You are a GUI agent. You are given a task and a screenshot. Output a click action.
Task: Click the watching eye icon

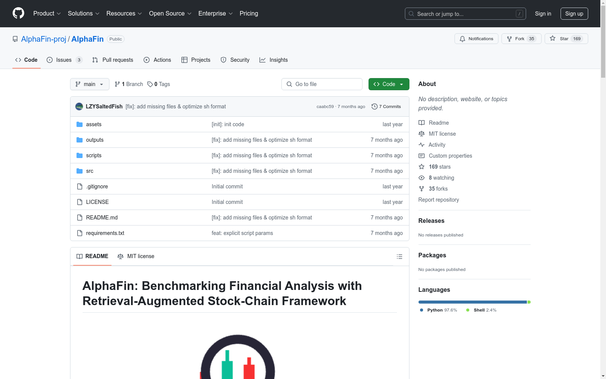(422, 178)
